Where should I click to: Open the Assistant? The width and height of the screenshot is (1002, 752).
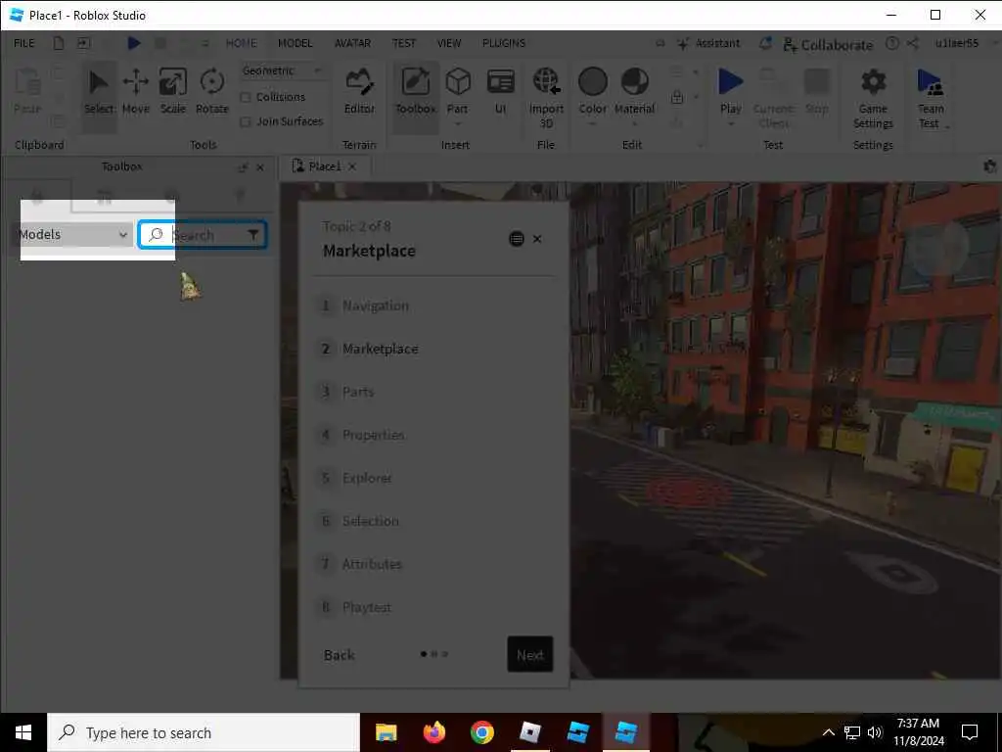708,43
